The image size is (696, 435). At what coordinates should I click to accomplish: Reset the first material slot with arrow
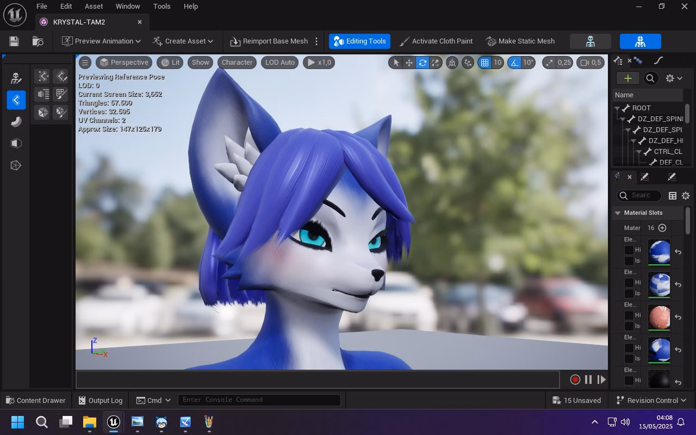tap(678, 252)
